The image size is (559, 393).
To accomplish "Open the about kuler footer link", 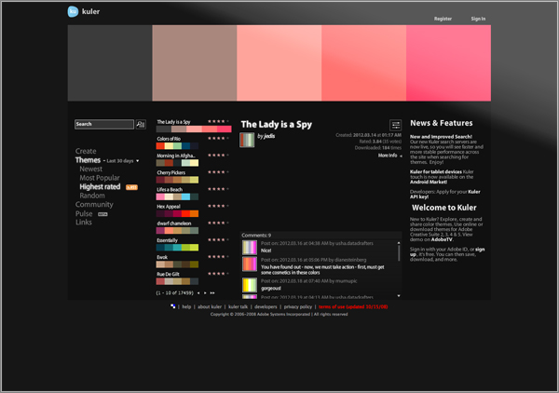I will pyautogui.click(x=210, y=306).
